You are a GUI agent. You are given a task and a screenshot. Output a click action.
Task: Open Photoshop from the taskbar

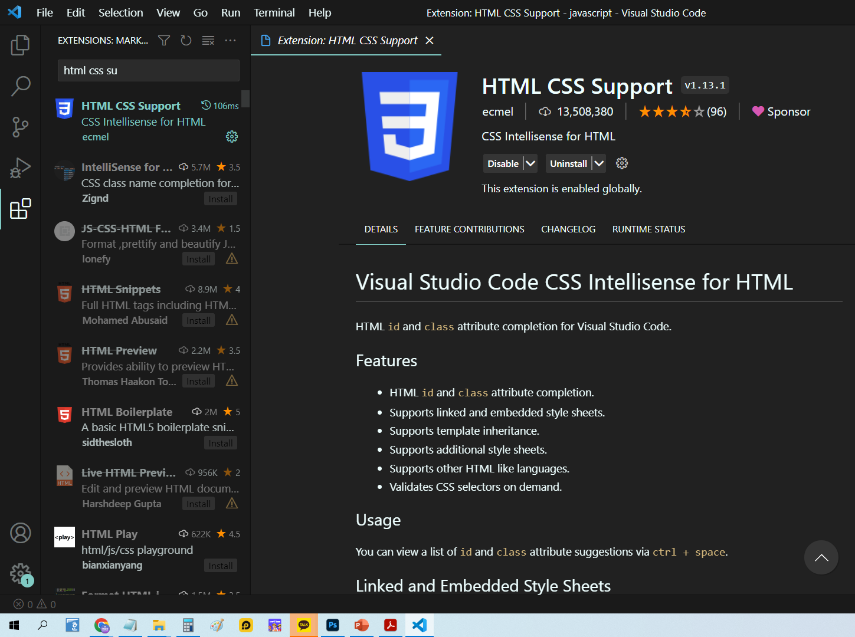click(333, 625)
